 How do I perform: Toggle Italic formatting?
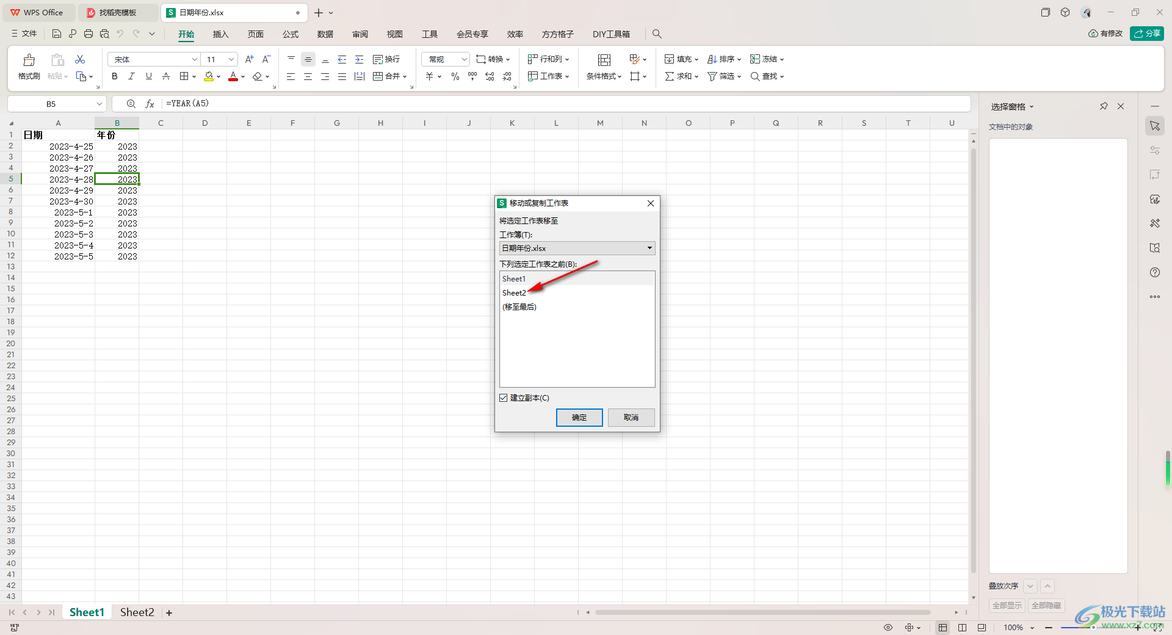pos(131,76)
